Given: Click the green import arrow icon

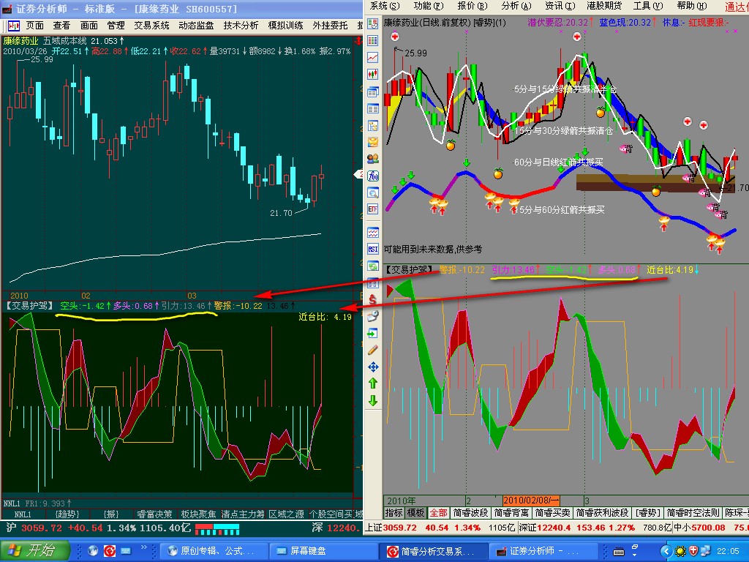Looking at the screenshot, I should point(372,333).
